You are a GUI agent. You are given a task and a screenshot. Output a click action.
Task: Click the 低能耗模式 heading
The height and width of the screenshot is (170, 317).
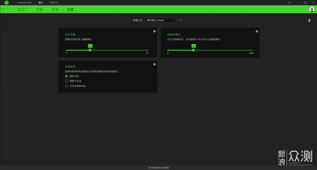click(x=173, y=35)
